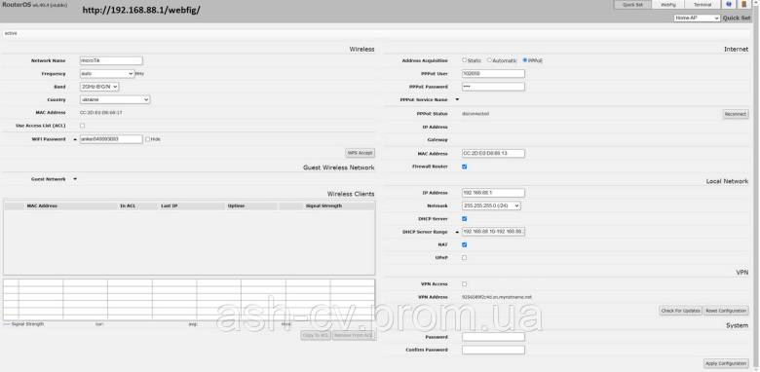Click the Remove From ACL button
760x372 pixels.
tap(354, 335)
